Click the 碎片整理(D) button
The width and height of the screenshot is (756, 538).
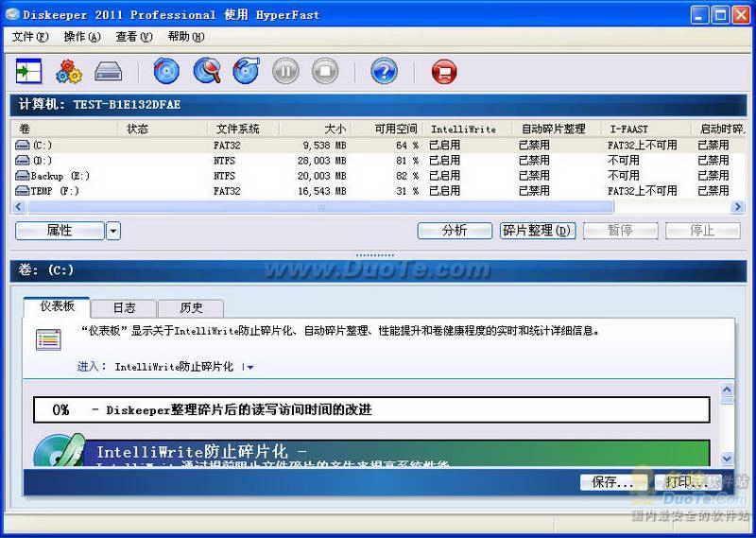pyautogui.click(x=538, y=231)
